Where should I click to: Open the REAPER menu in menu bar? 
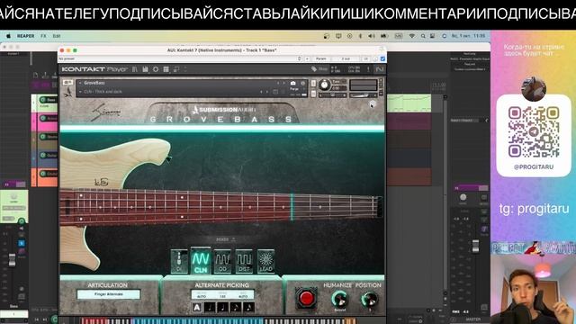26,36
